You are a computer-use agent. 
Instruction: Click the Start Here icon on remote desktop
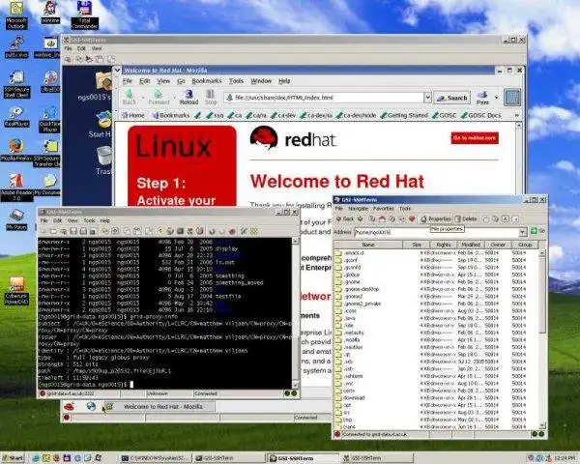(x=101, y=124)
